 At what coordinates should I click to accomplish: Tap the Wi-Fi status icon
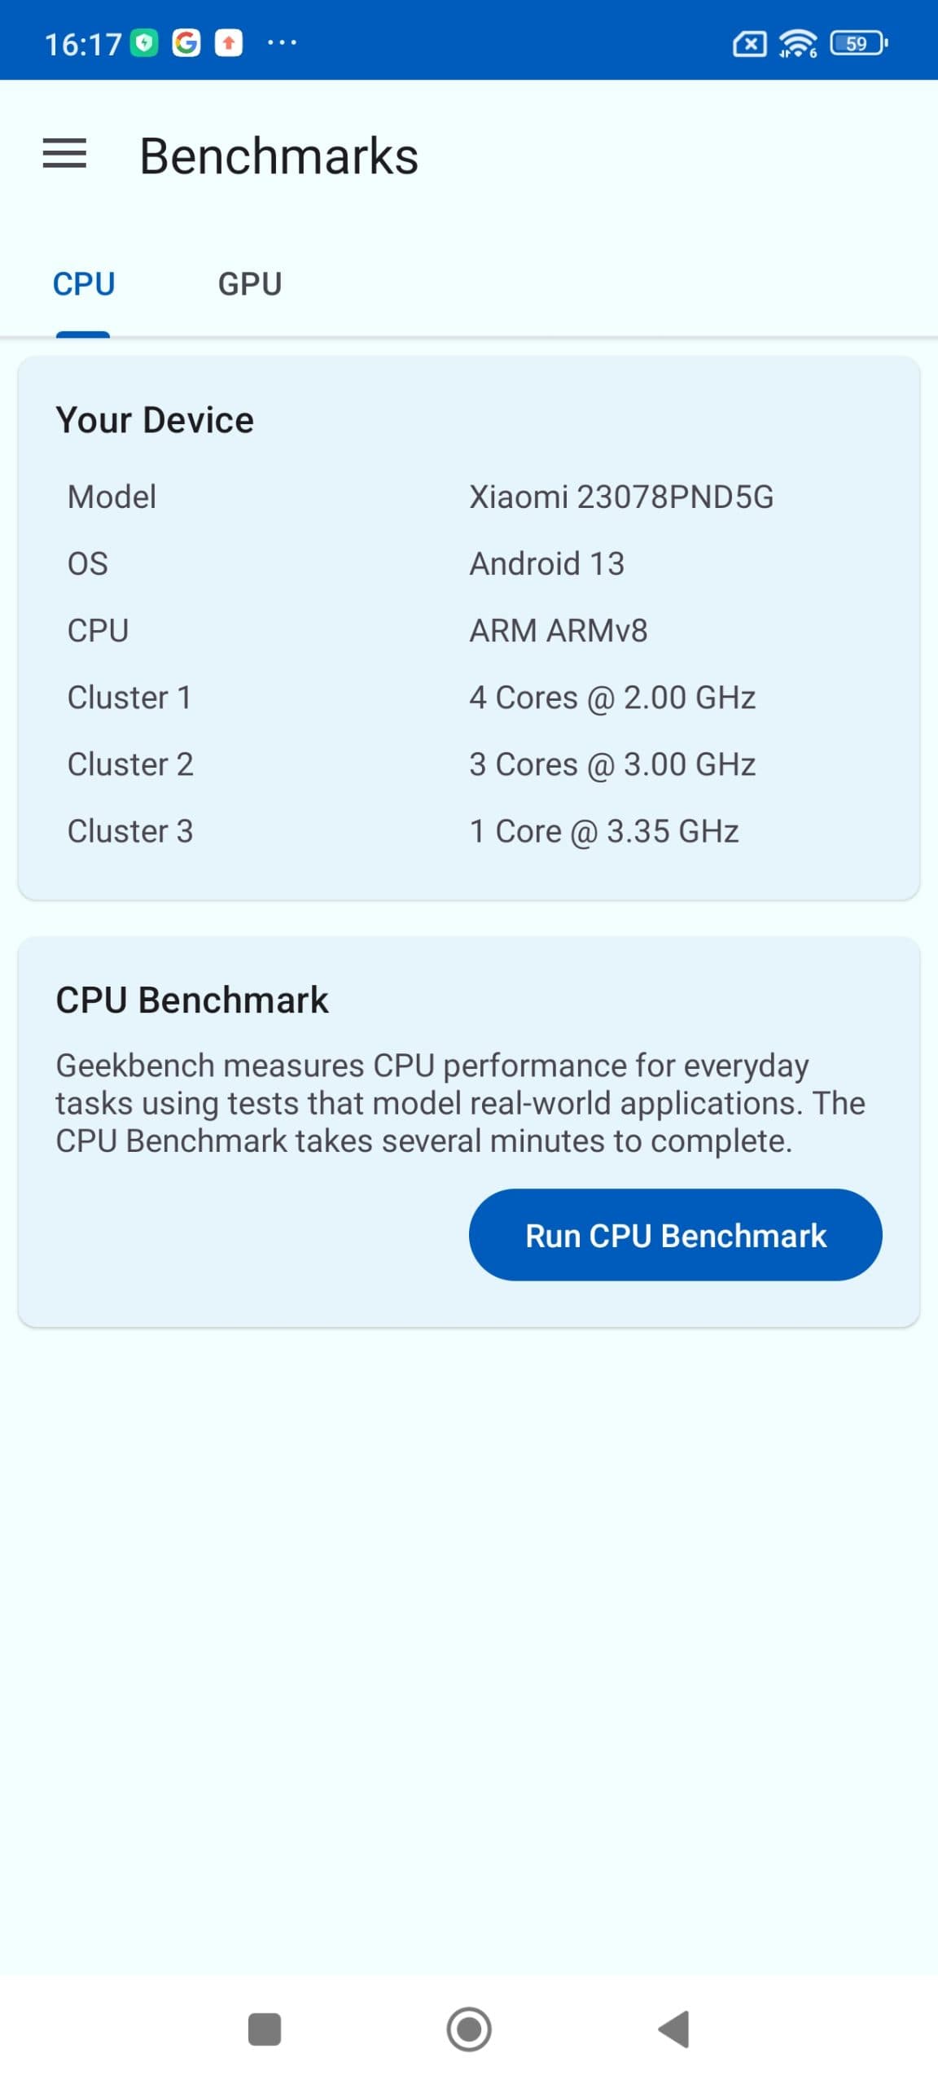pyautogui.click(x=797, y=43)
